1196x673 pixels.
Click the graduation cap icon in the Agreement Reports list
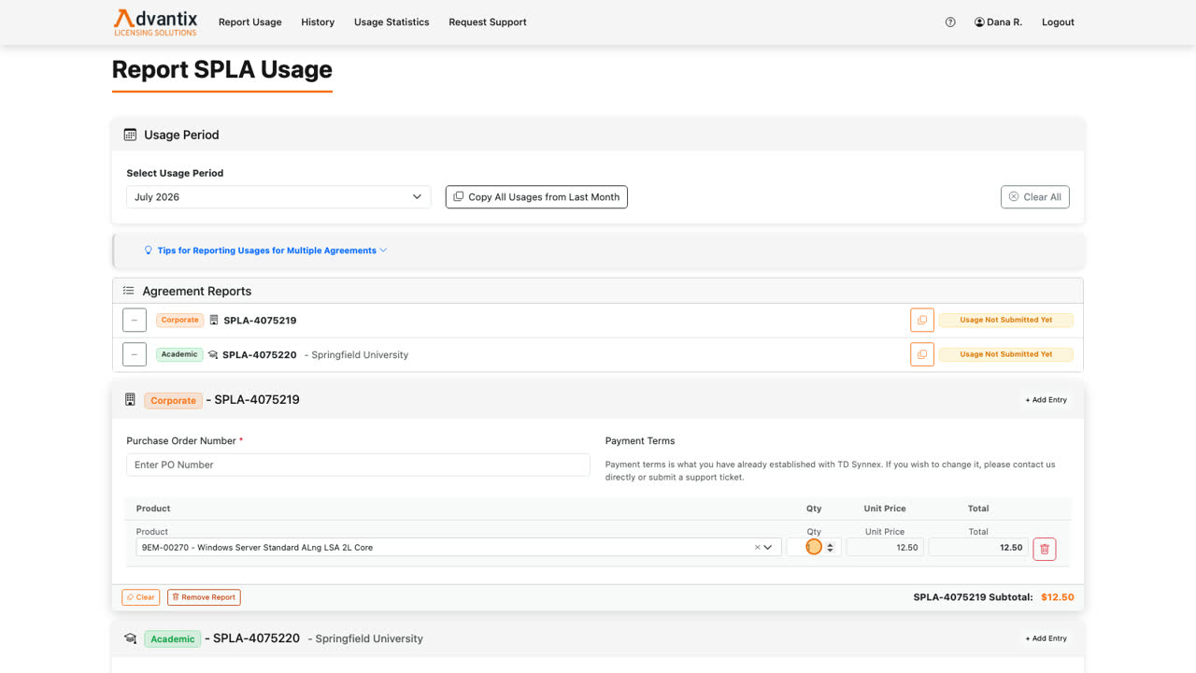pyautogui.click(x=213, y=355)
